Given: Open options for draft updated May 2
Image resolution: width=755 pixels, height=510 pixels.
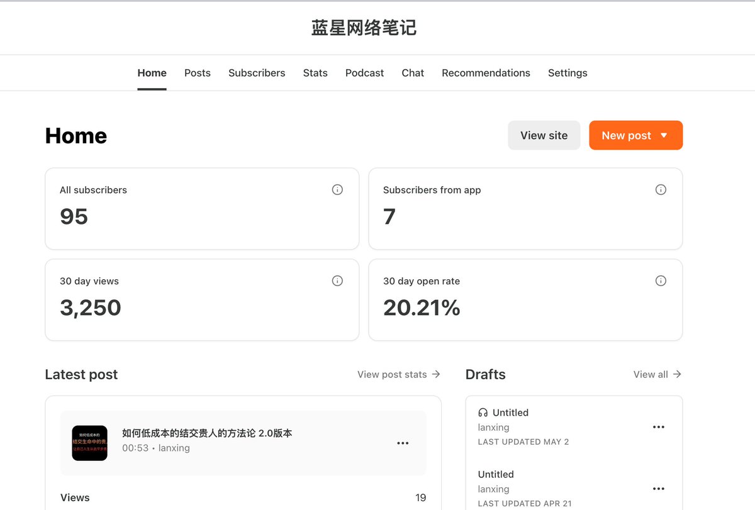Looking at the screenshot, I should [658, 427].
